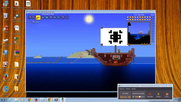This screenshot has width=181, height=102.
Task: Click the NPC standing on the ship deck
Action: click(x=119, y=51)
